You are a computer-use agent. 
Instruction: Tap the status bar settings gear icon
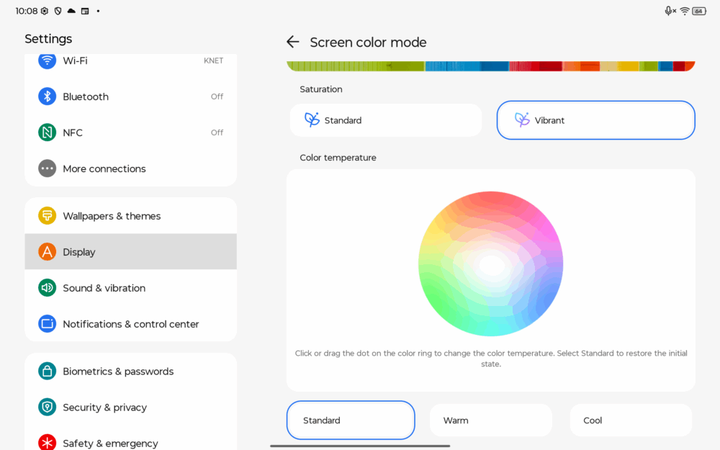point(45,11)
